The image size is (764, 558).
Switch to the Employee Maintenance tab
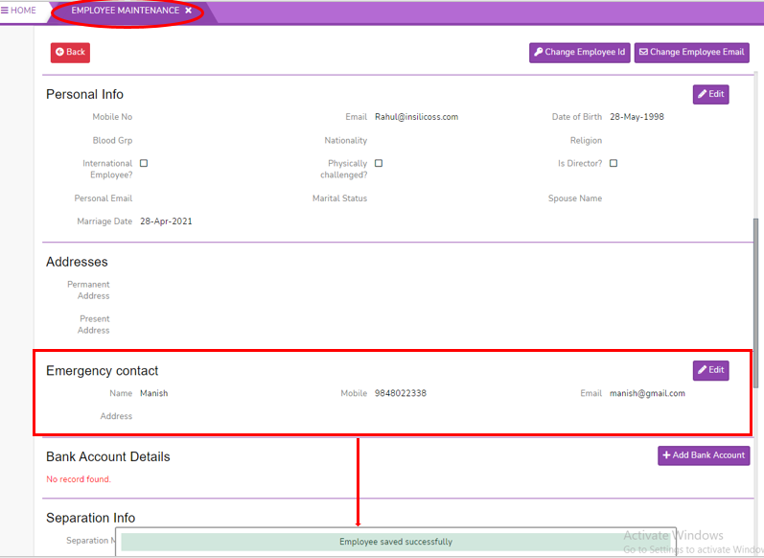point(125,11)
